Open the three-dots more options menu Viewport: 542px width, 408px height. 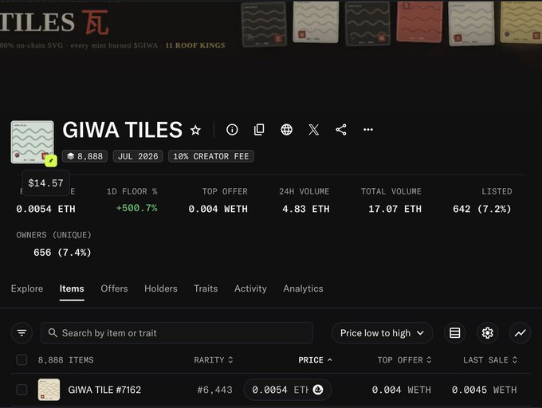pyautogui.click(x=368, y=130)
